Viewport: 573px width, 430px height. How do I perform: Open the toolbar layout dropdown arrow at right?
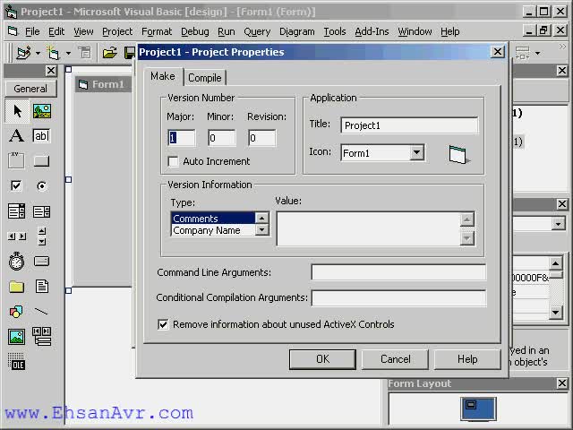[537, 54]
